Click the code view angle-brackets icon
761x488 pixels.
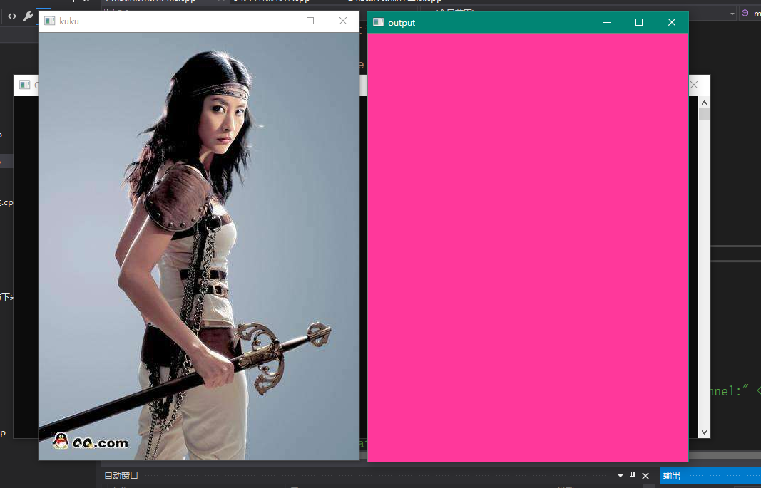tap(12, 16)
